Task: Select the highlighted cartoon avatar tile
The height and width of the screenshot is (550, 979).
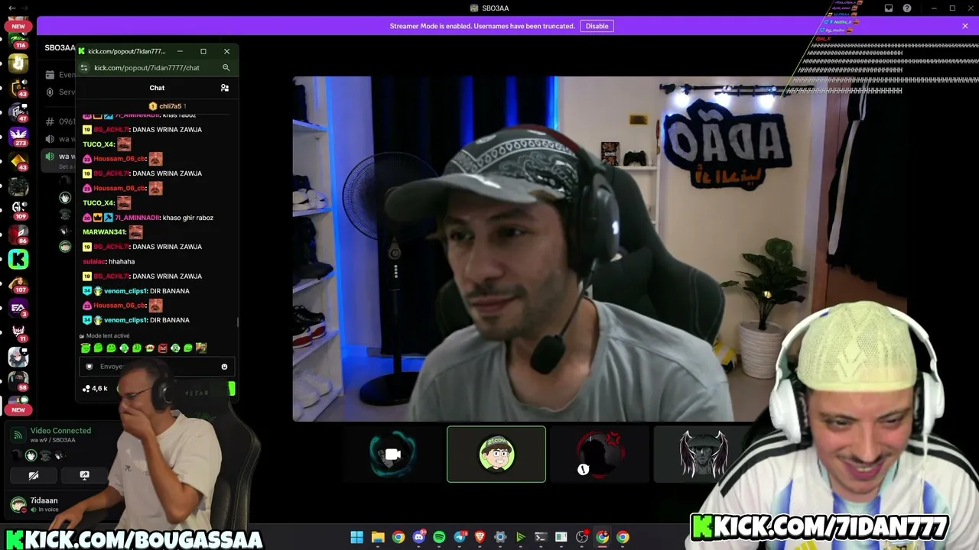Action: tap(496, 455)
